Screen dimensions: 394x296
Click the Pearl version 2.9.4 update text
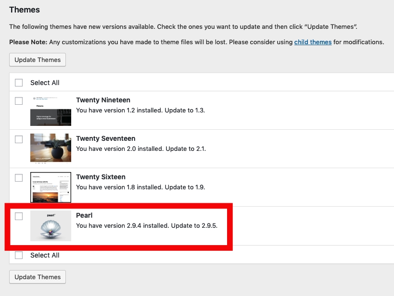(x=147, y=225)
